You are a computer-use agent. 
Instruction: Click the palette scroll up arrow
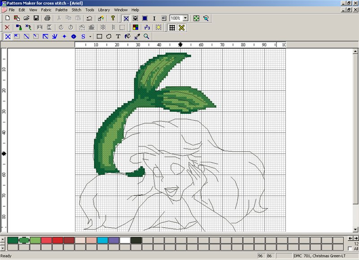(x=3, y=239)
